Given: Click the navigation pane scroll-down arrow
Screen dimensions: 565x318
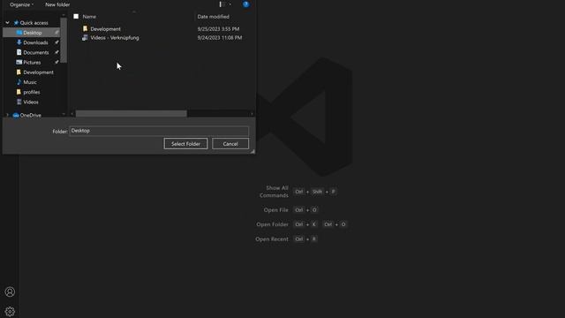Looking at the screenshot, I should click(64, 114).
